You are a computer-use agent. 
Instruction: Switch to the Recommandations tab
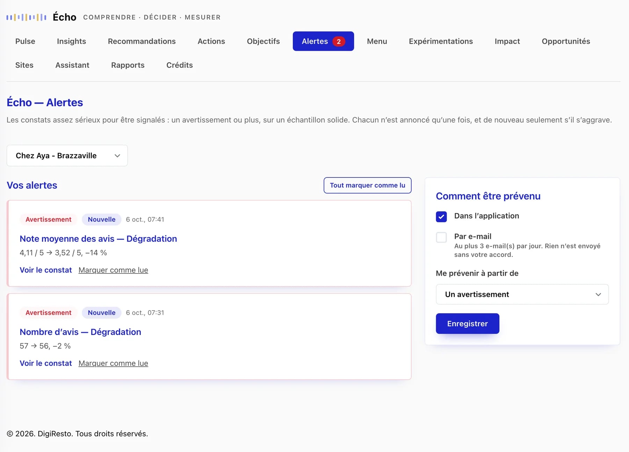click(x=142, y=41)
